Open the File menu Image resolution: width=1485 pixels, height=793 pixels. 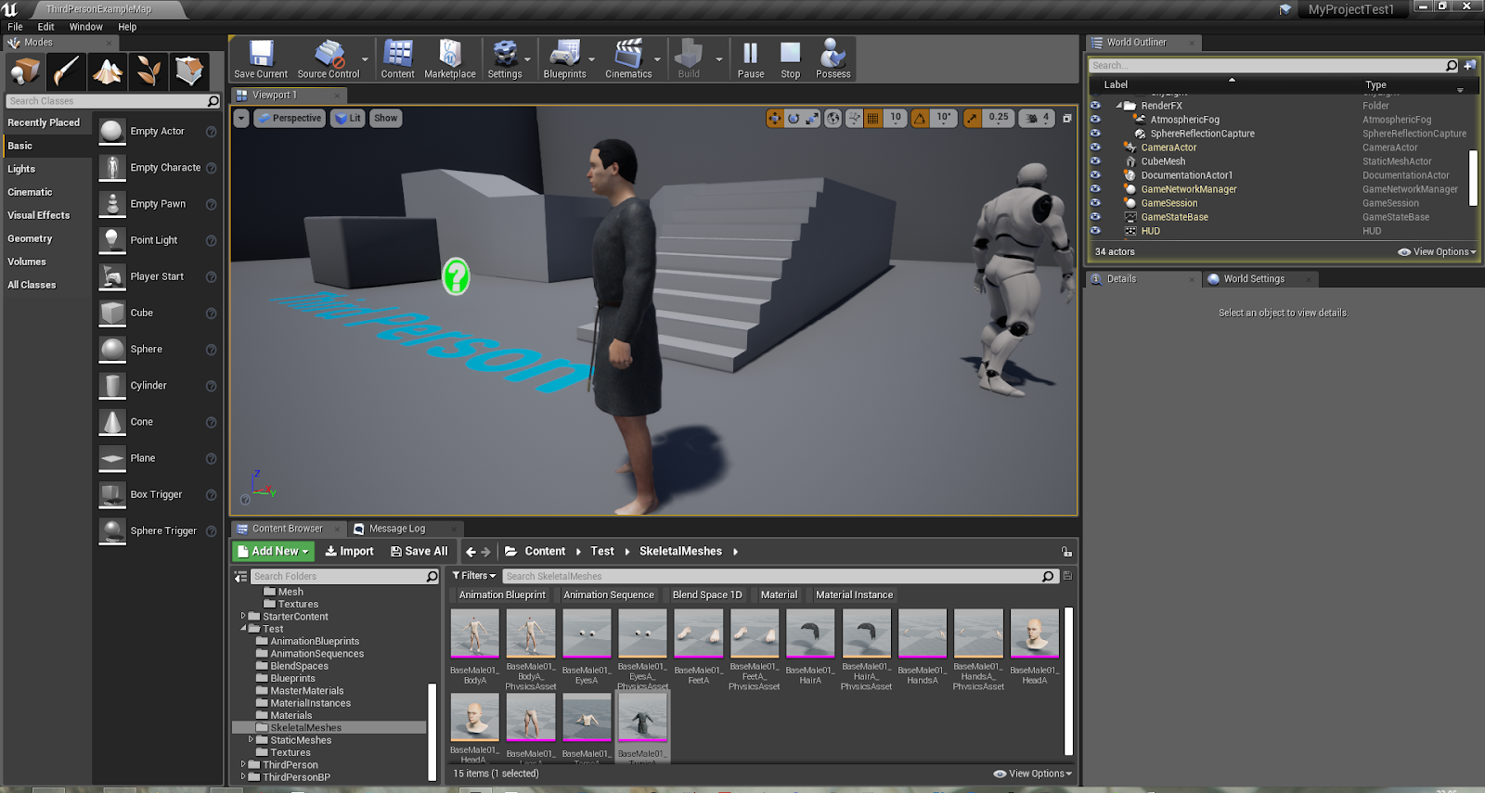15,27
